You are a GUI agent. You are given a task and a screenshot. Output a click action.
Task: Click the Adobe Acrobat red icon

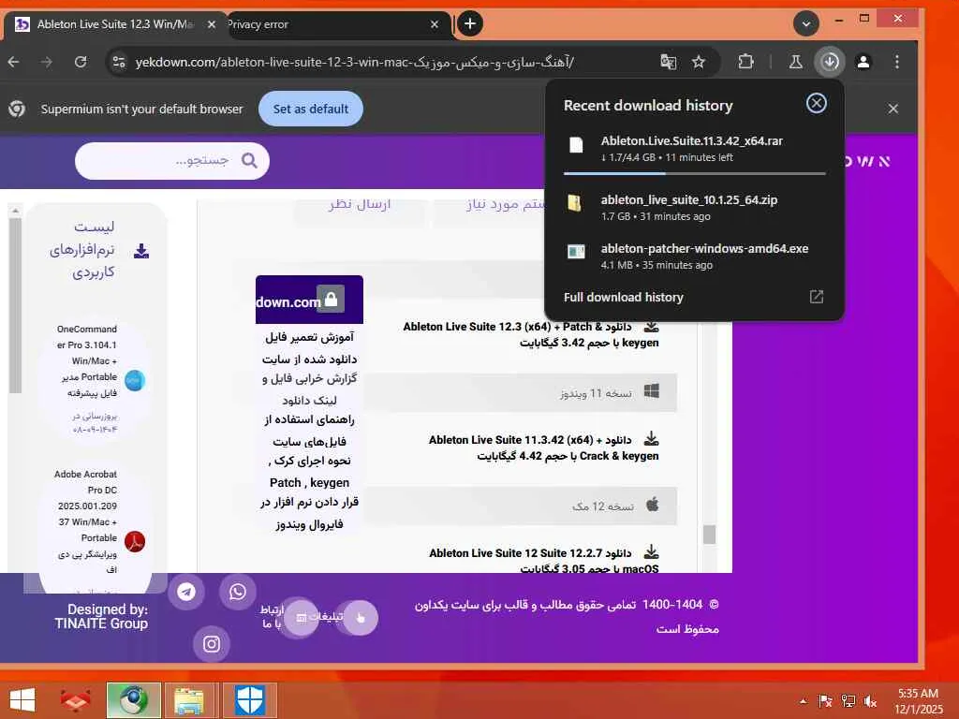tap(135, 541)
